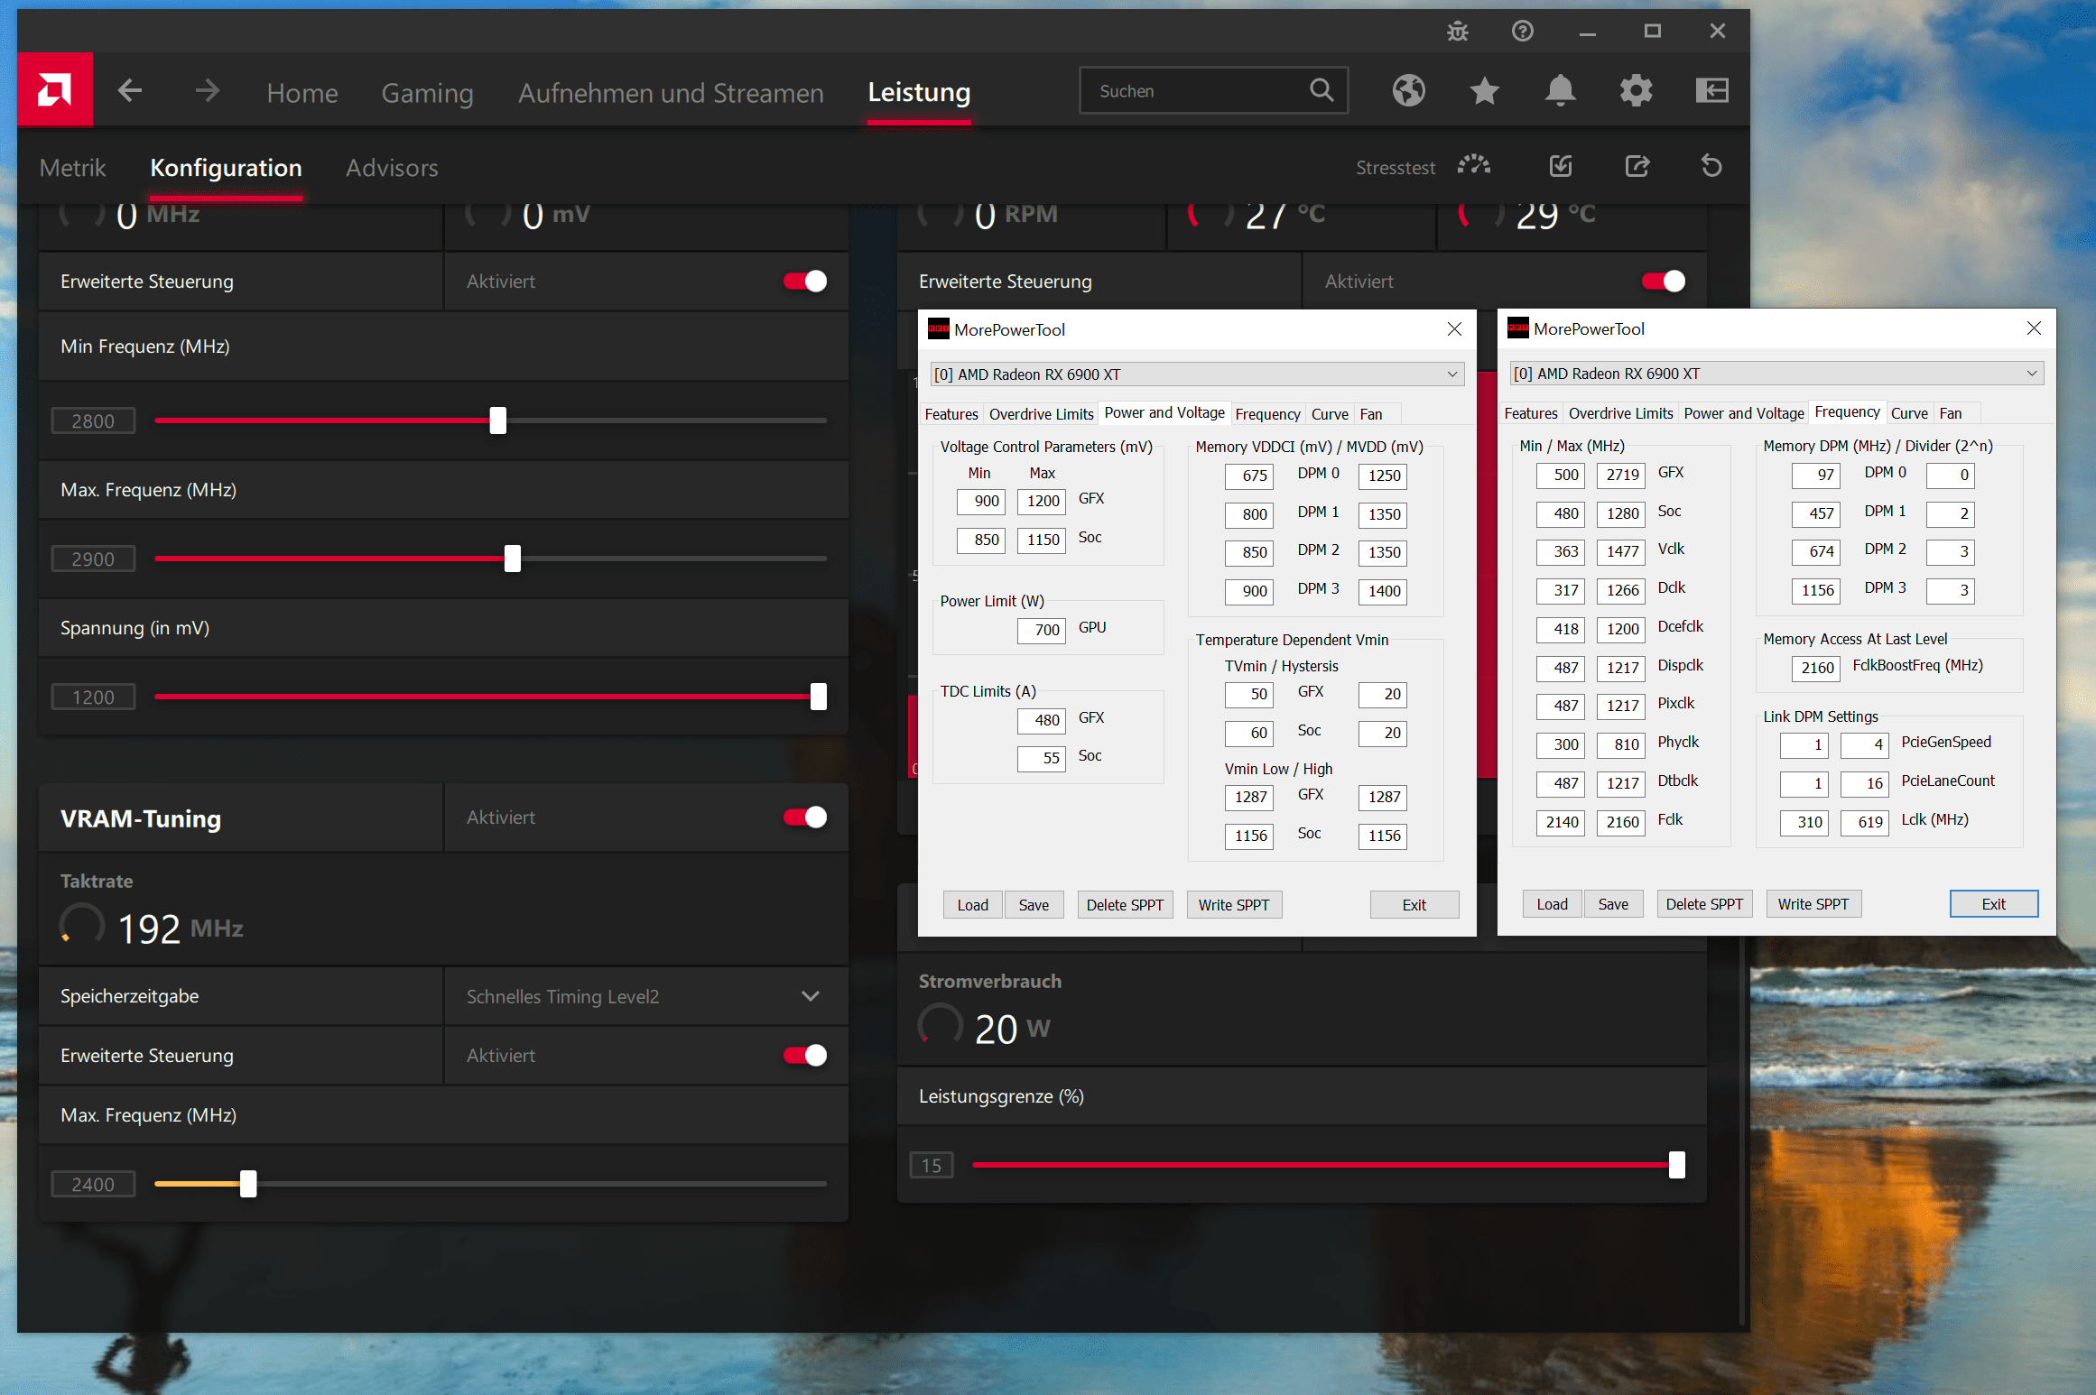Click Write SPPT in left MorePowerTool
The height and width of the screenshot is (1395, 2096).
[1233, 905]
